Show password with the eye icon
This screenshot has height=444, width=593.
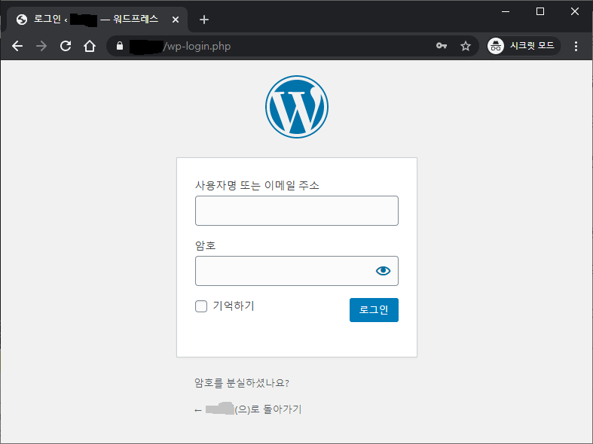coord(383,271)
